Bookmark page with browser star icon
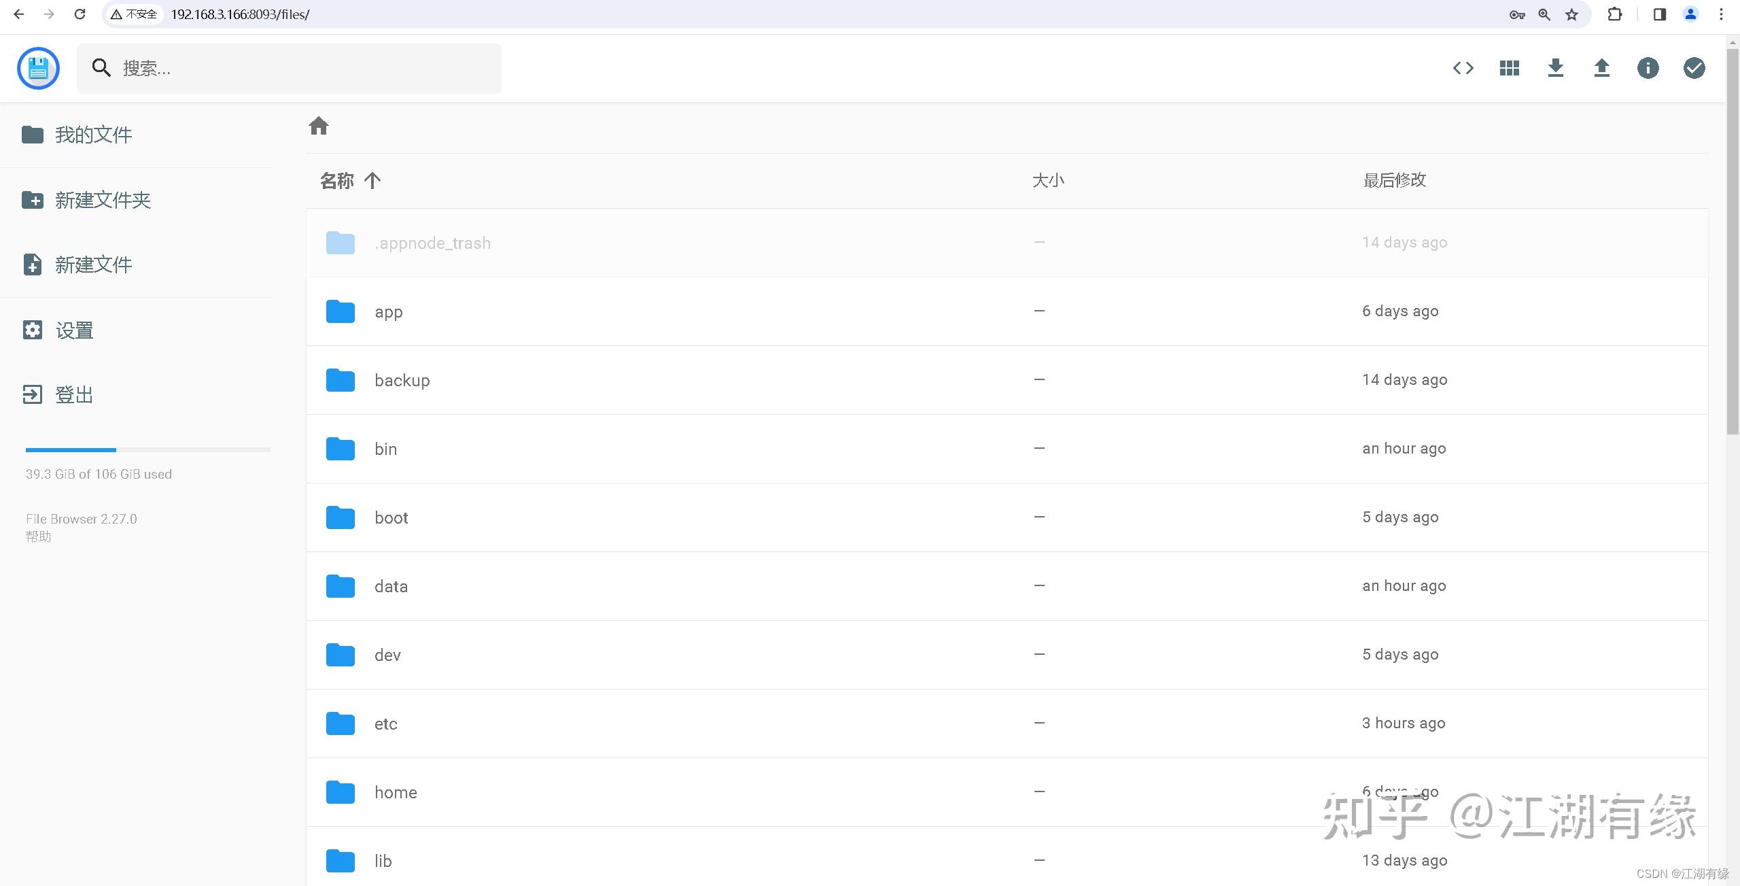 point(1571,14)
